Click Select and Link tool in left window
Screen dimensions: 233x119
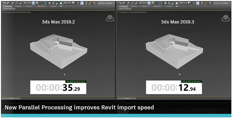[13, 3]
